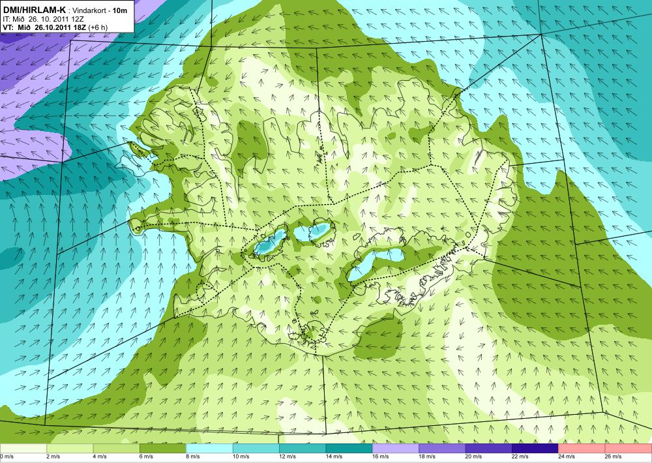Select the "Vindarkort - 10m" title text

[x=100, y=10]
